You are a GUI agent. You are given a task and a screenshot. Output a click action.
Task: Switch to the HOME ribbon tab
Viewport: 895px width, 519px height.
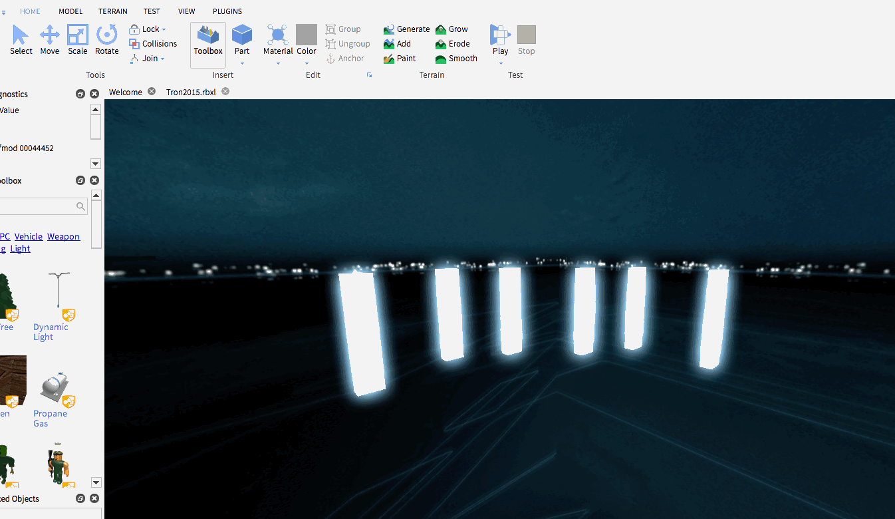[30, 11]
